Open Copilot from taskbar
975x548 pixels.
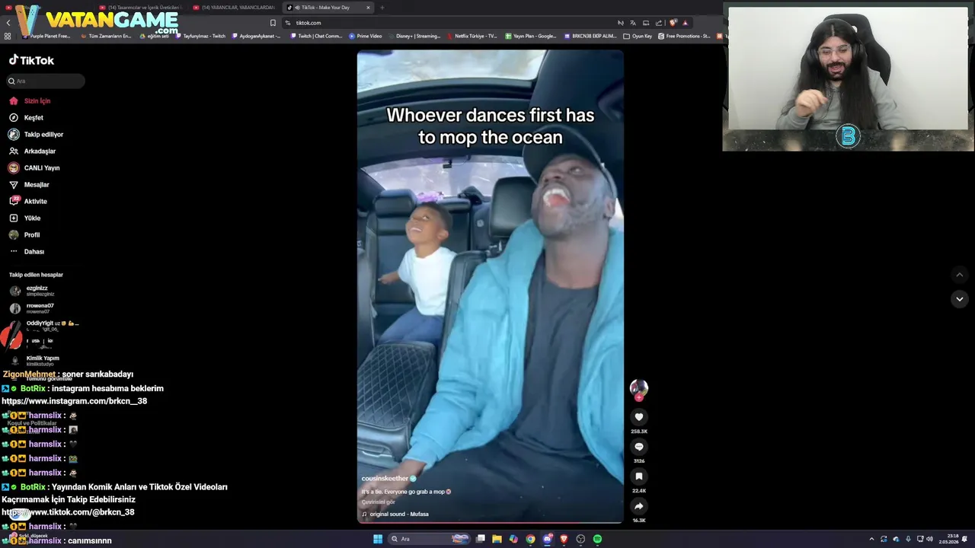[x=513, y=539]
